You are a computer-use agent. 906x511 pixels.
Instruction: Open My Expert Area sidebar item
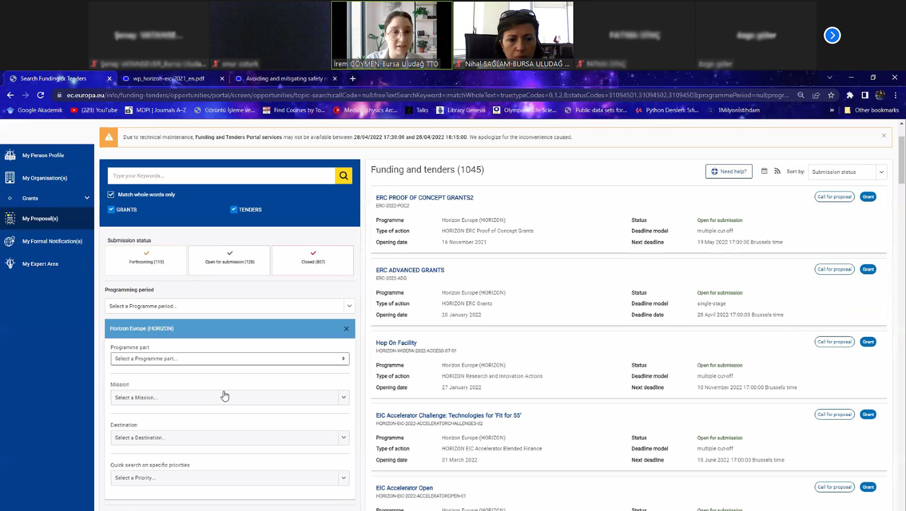click(x=40, y=264)
